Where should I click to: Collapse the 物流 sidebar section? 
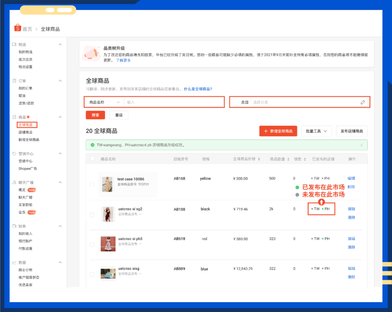click(x=61, y=44)
